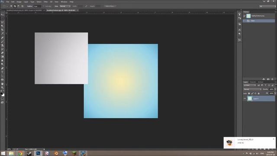Switch to the Channels tab
277x156 pixels.
tap(253, 82)
